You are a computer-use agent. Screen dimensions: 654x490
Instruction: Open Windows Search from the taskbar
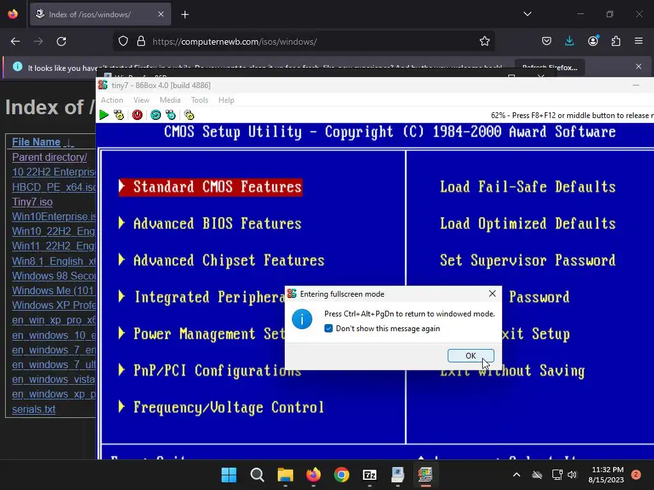257,475
